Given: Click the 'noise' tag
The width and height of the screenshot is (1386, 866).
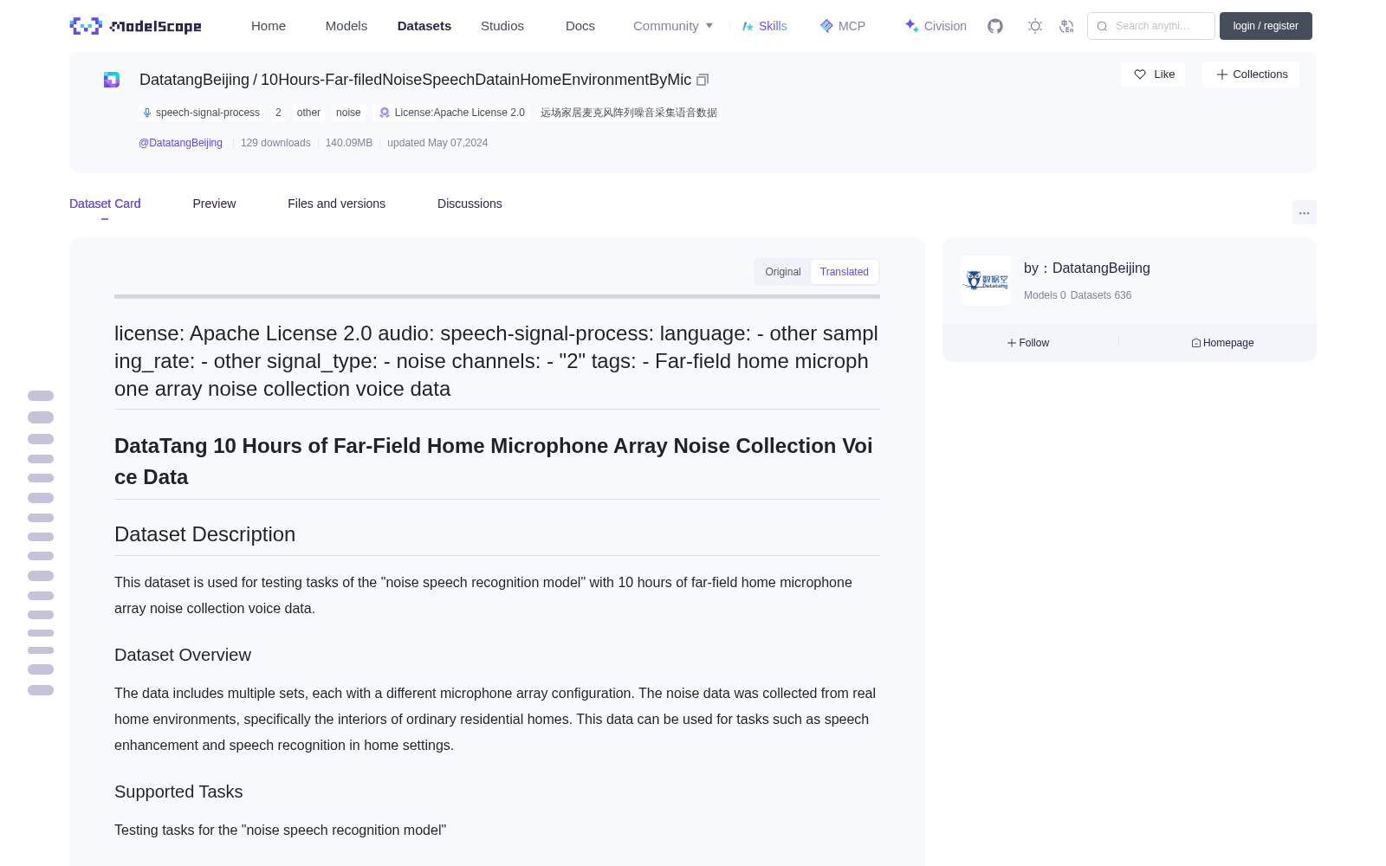Looking at the screenshot, I should click(348, 113).
